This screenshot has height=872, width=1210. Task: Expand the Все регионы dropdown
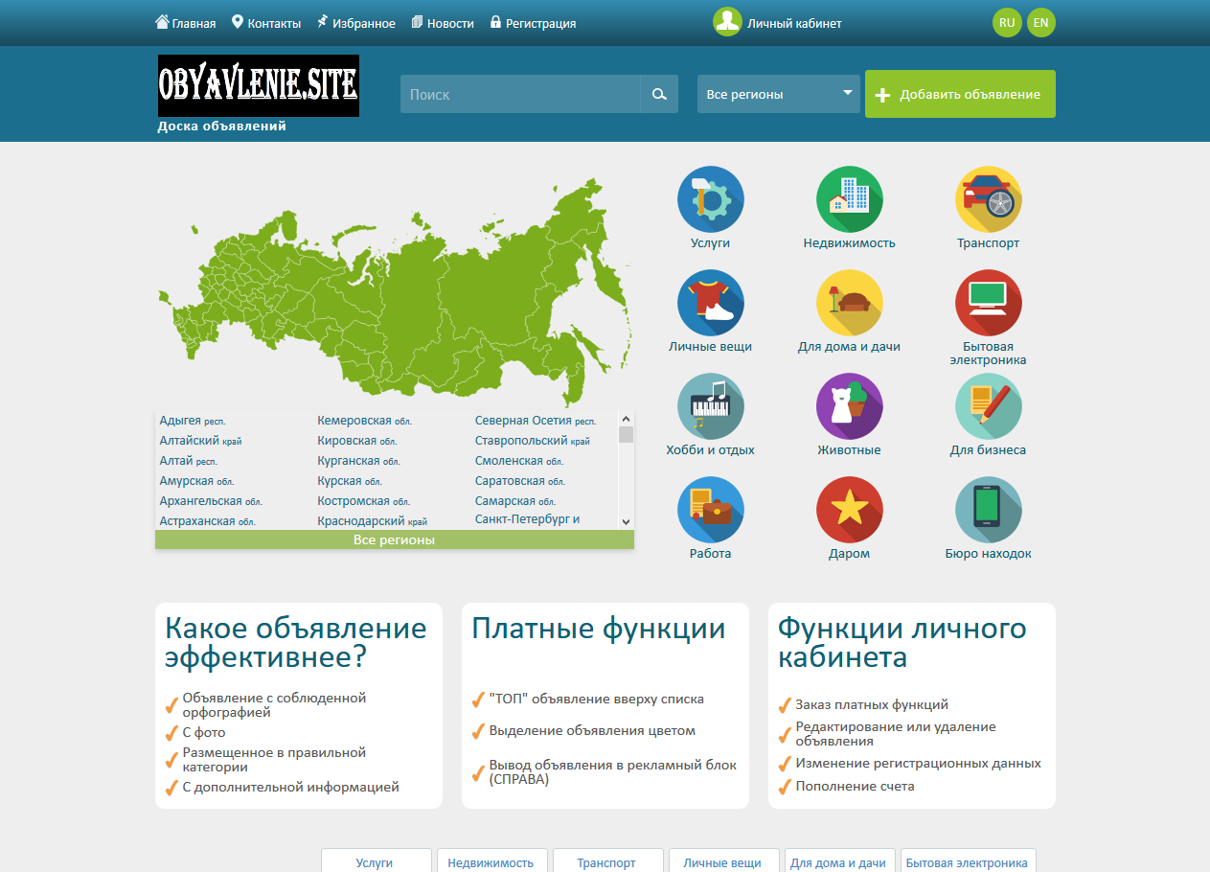click(779, 94)
